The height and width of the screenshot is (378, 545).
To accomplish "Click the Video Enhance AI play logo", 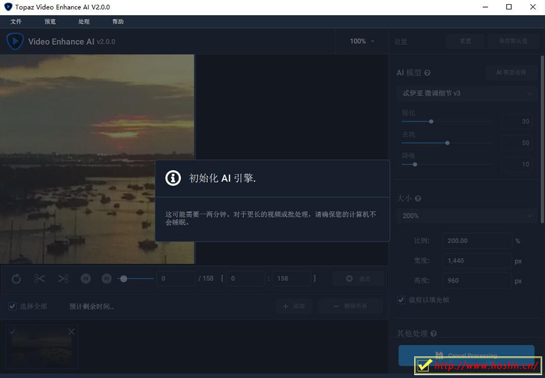I will pyautogui.click(x=15, y=41).
